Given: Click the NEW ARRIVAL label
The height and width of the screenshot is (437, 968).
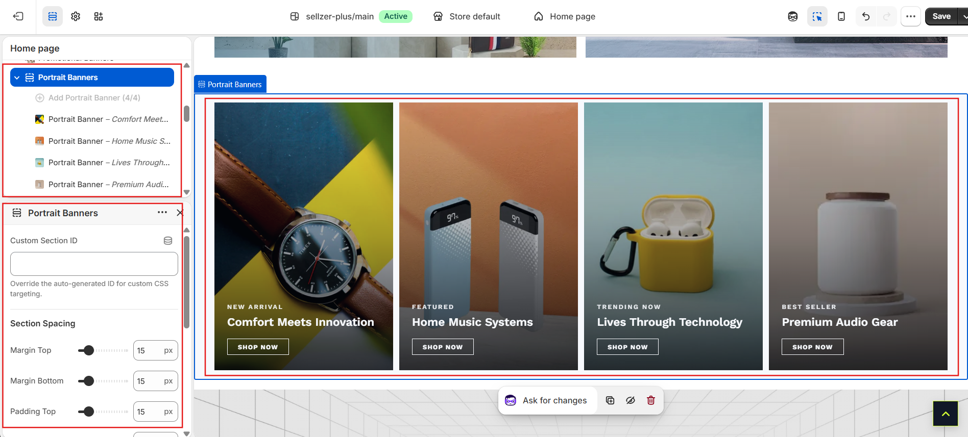Looking at the screenshot, I should 255,307.
